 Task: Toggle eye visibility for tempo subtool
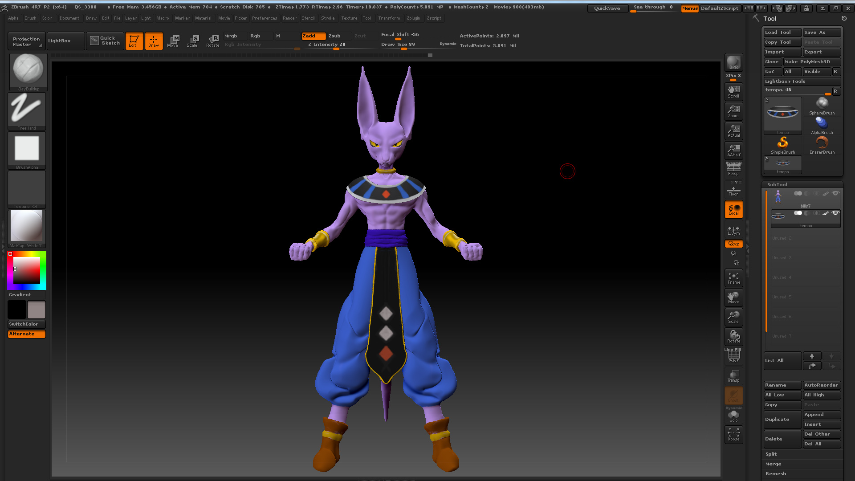(836, 213)
